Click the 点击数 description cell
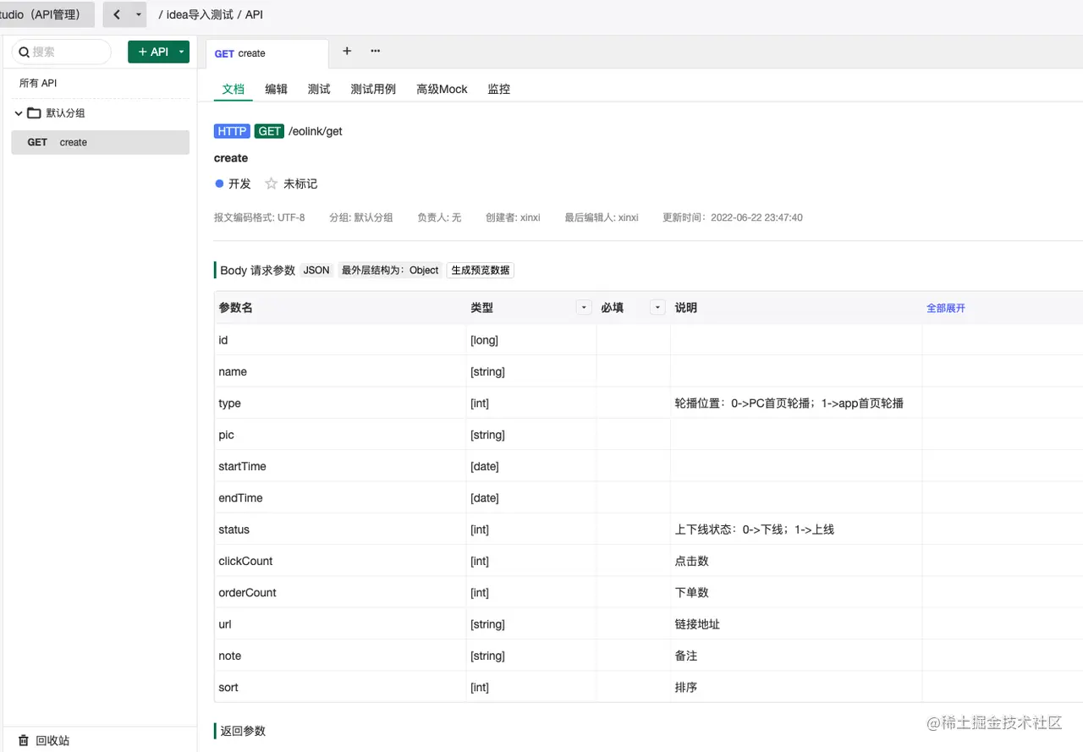This screenshot has height=752, width=1083. pos(692,561)
